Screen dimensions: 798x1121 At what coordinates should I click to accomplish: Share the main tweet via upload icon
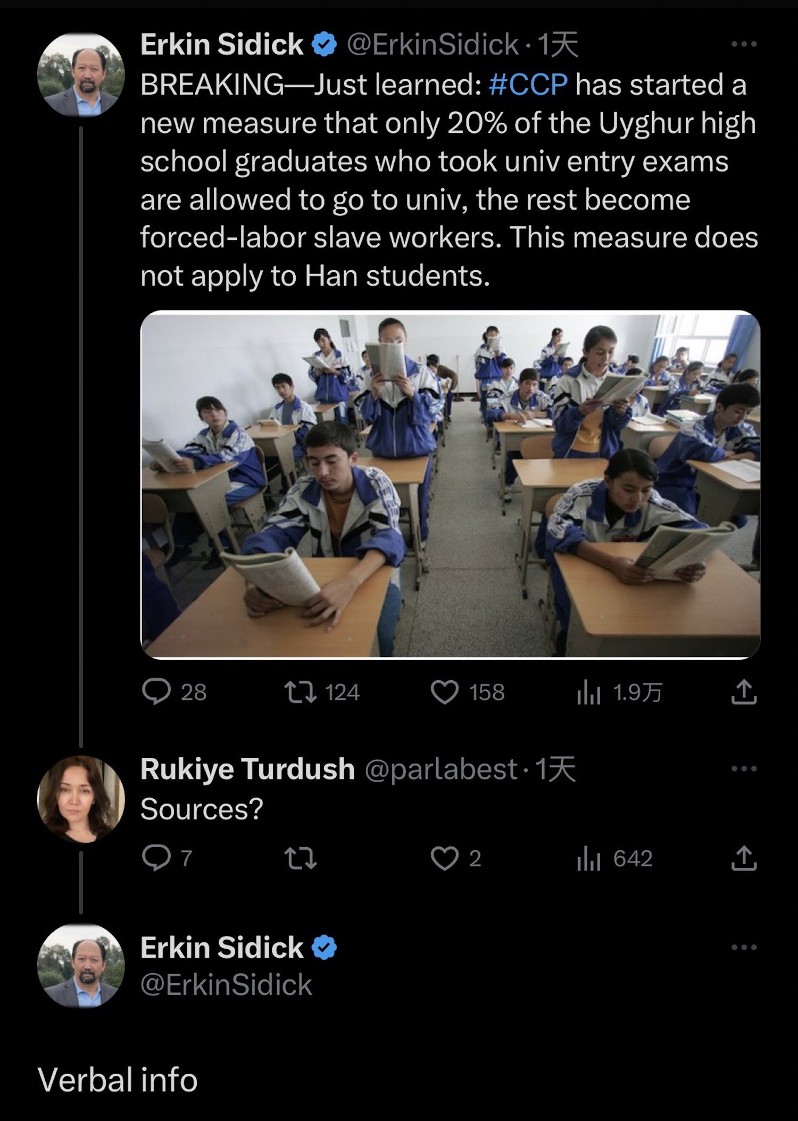743,692
